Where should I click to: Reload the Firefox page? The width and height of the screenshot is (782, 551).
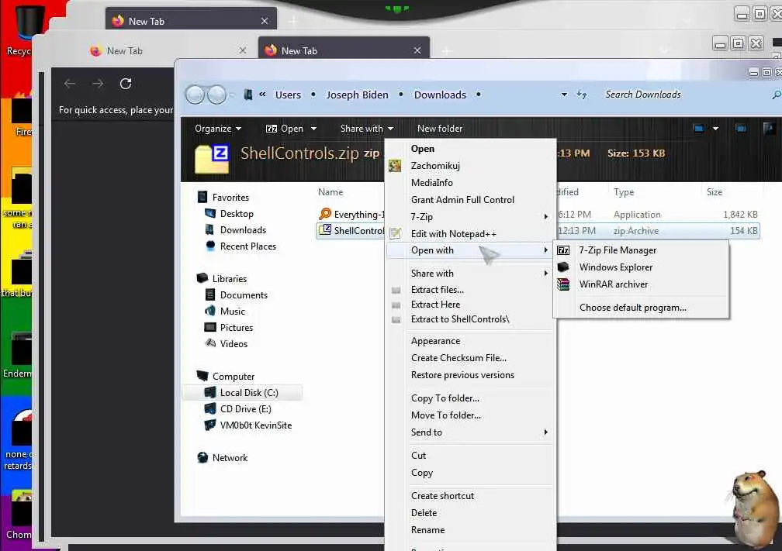click(x=126, y=84)
